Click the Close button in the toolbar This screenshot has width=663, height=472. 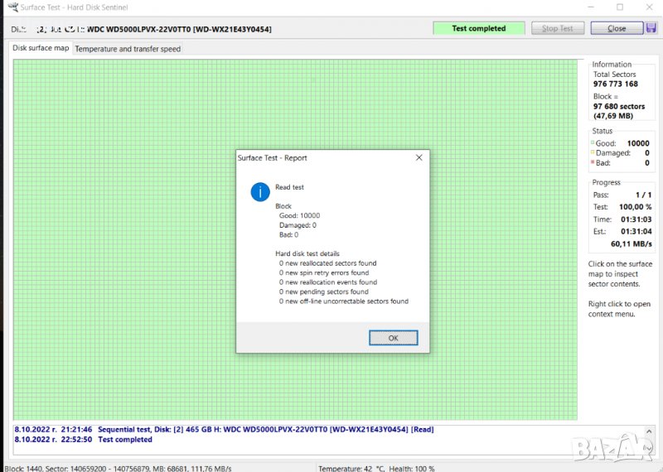click(x=616, y=28)
